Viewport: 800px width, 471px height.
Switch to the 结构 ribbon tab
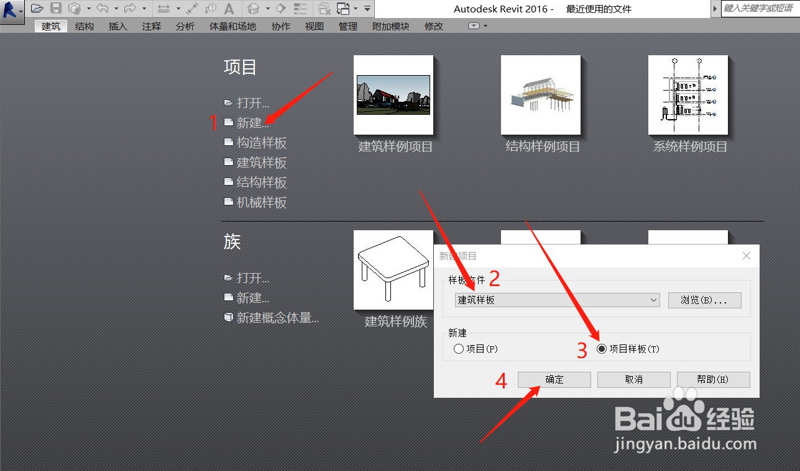pyautogui.click(x=85, y=26)
